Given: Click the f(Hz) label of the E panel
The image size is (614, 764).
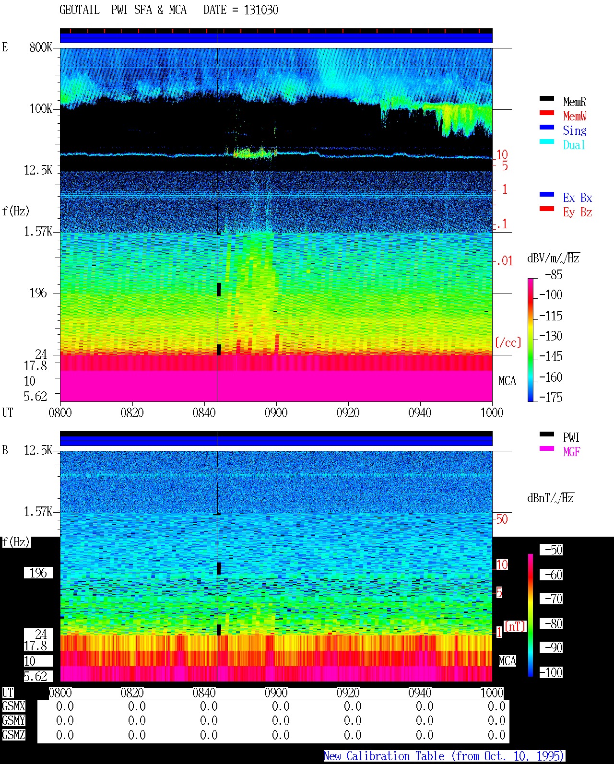Looking at the screenshot, I should tap(16, 211).
